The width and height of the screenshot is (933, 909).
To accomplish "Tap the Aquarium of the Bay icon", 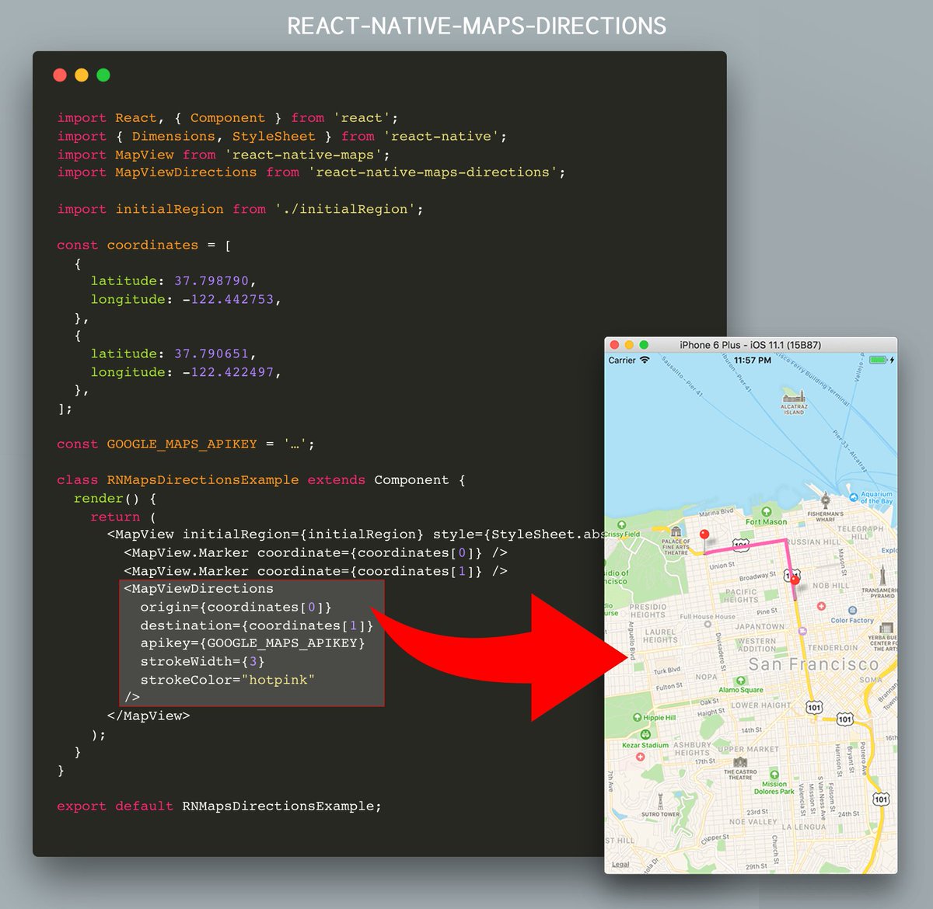I will click(x=853, y=496).
